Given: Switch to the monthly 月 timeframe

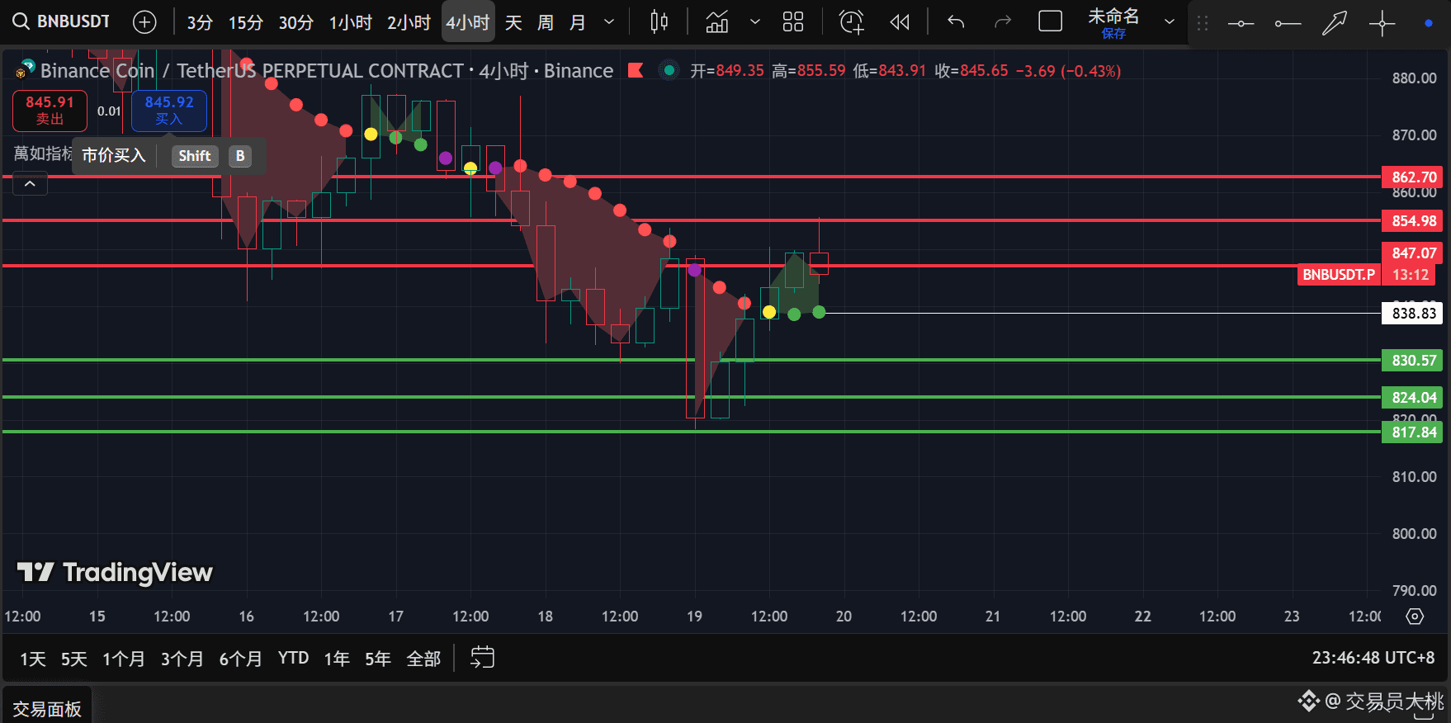Looking at the screenshot, I should [578, 22].
